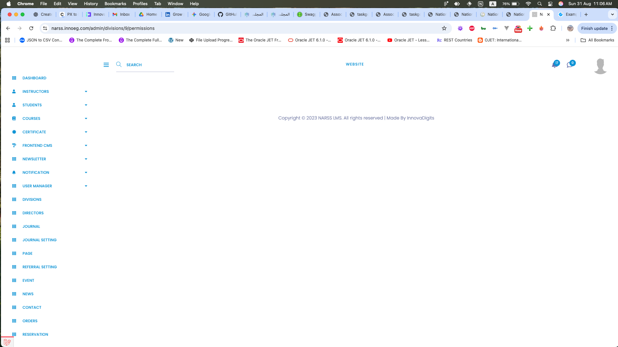This screenshot has width=618, height=347.
Task: Open the Journal Setting sidebar item
Action: [39, 240]
